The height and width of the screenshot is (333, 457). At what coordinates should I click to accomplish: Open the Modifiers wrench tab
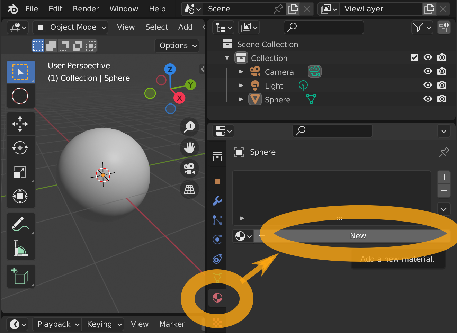(217, 200)
